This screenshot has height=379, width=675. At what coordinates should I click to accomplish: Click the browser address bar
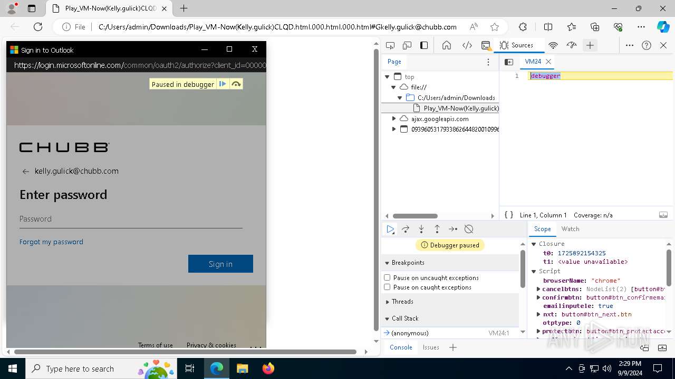pos(276,27)
